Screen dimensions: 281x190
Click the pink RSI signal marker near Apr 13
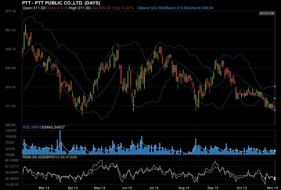click(x=75, y=177)
